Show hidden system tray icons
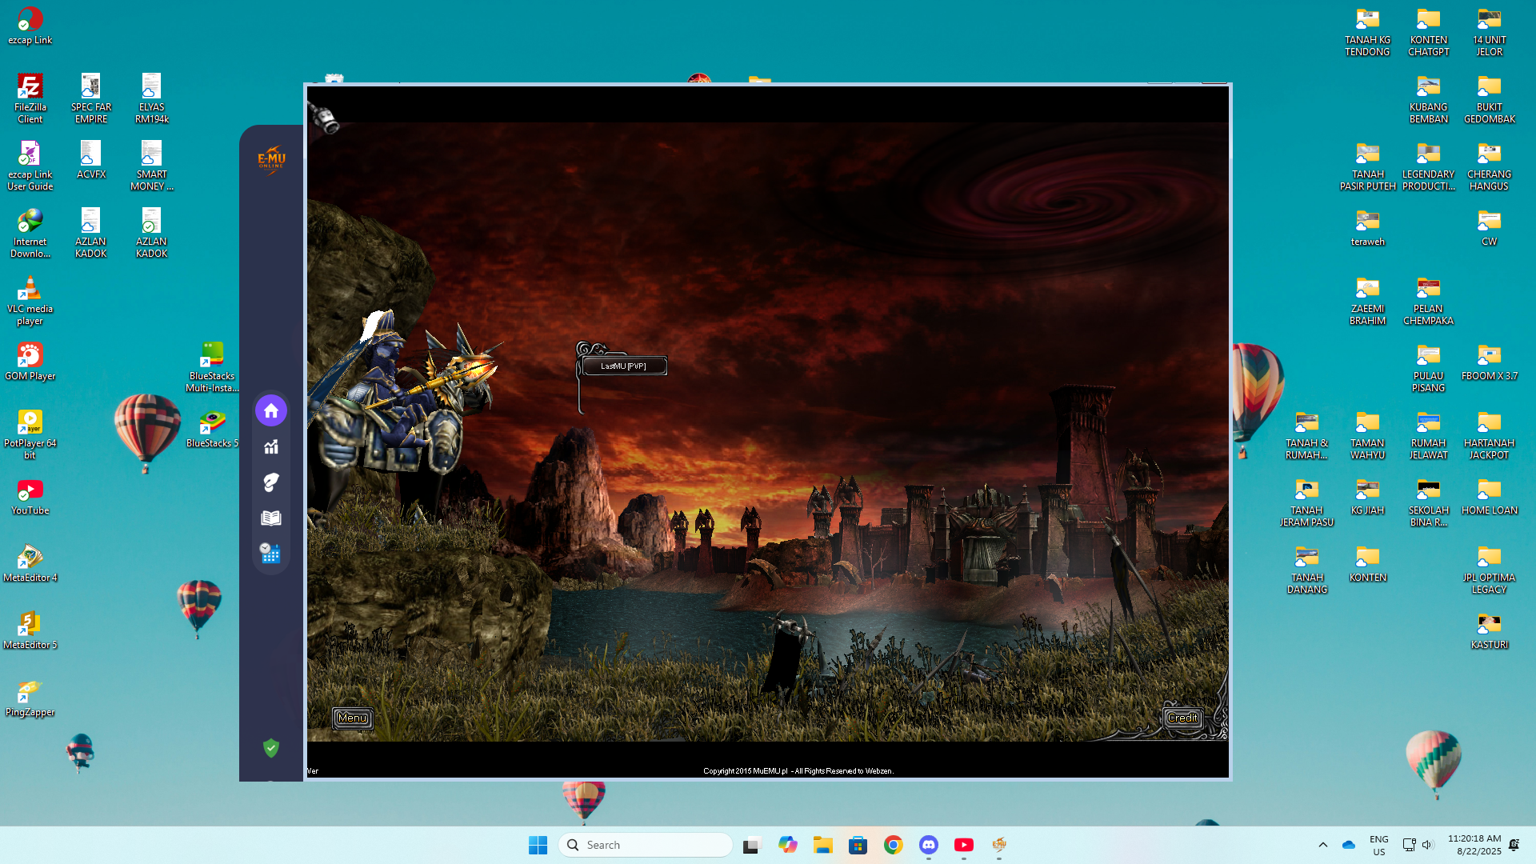 pos(1323,845)
